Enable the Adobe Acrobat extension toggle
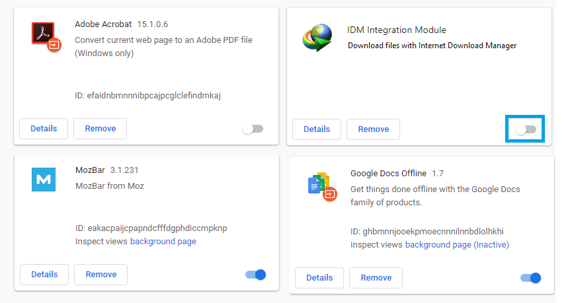Viewport: 572px width, 303px height. 253,129
